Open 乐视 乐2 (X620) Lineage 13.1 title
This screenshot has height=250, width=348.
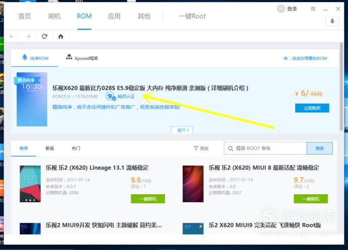pyautogui.click(x=97, y=168)
